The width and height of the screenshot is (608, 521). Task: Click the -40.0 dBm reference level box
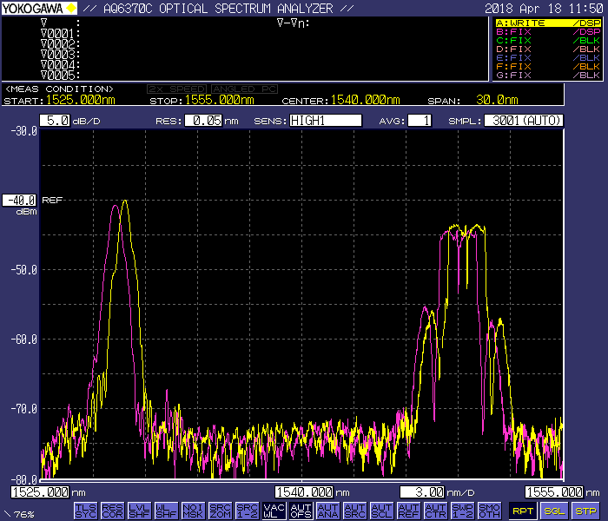click(20, 200)
